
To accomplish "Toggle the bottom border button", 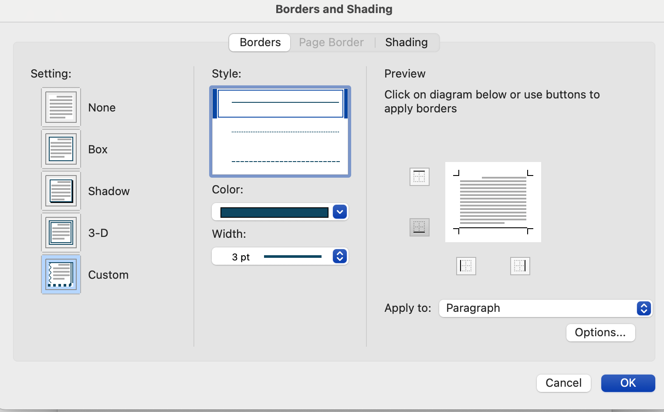I will click(420, 227).
